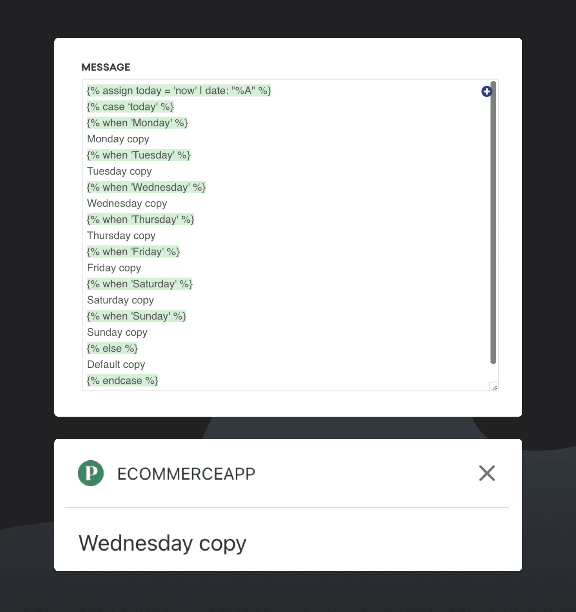
Task: Click the Monday copy text line
Action: coord(118,139)
